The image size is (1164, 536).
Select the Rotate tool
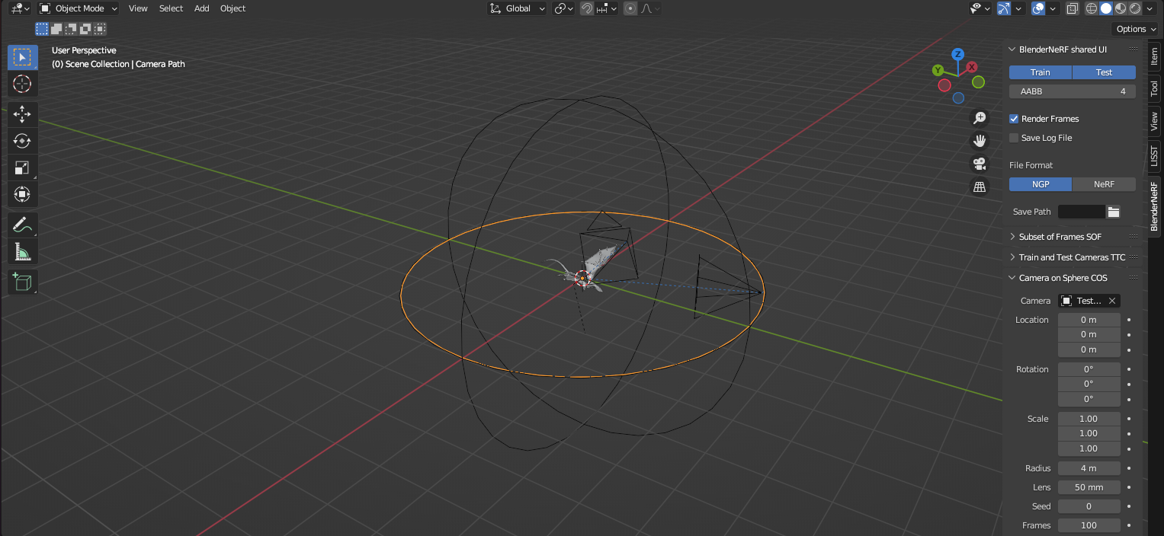[x=22, y=141]
